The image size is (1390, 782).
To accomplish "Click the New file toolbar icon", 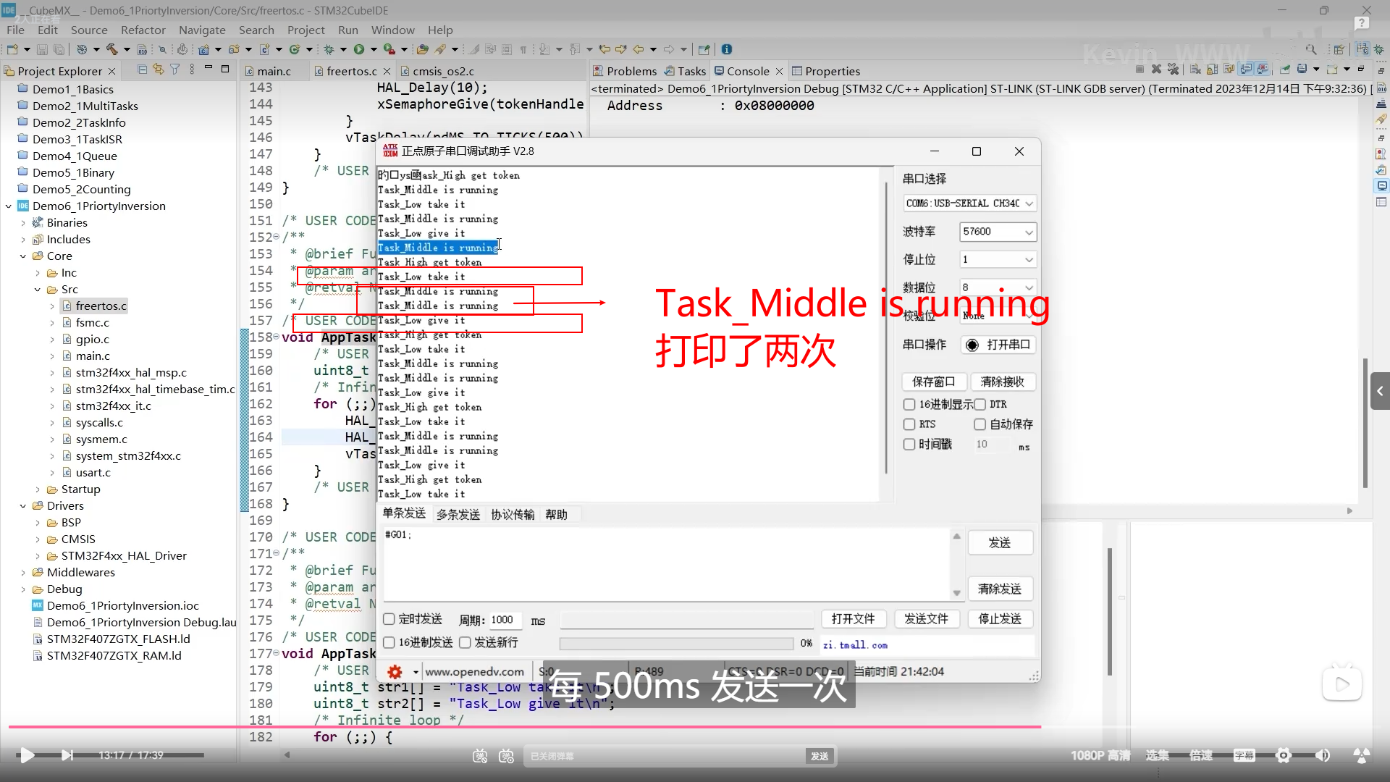I will [x=12, y=49].
